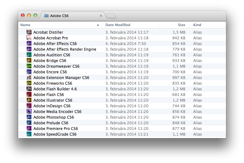Click the '877 KB' size value
Viewport: 244px width, 163px height.
[179, 128]
